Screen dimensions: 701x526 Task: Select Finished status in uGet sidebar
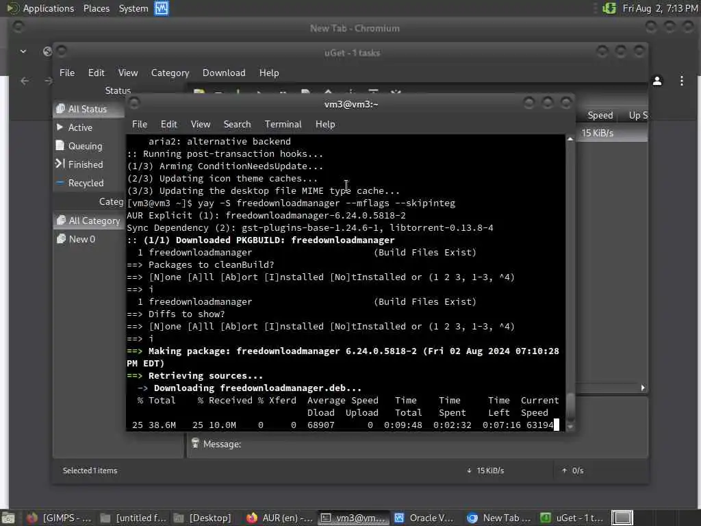coord(88,164)
